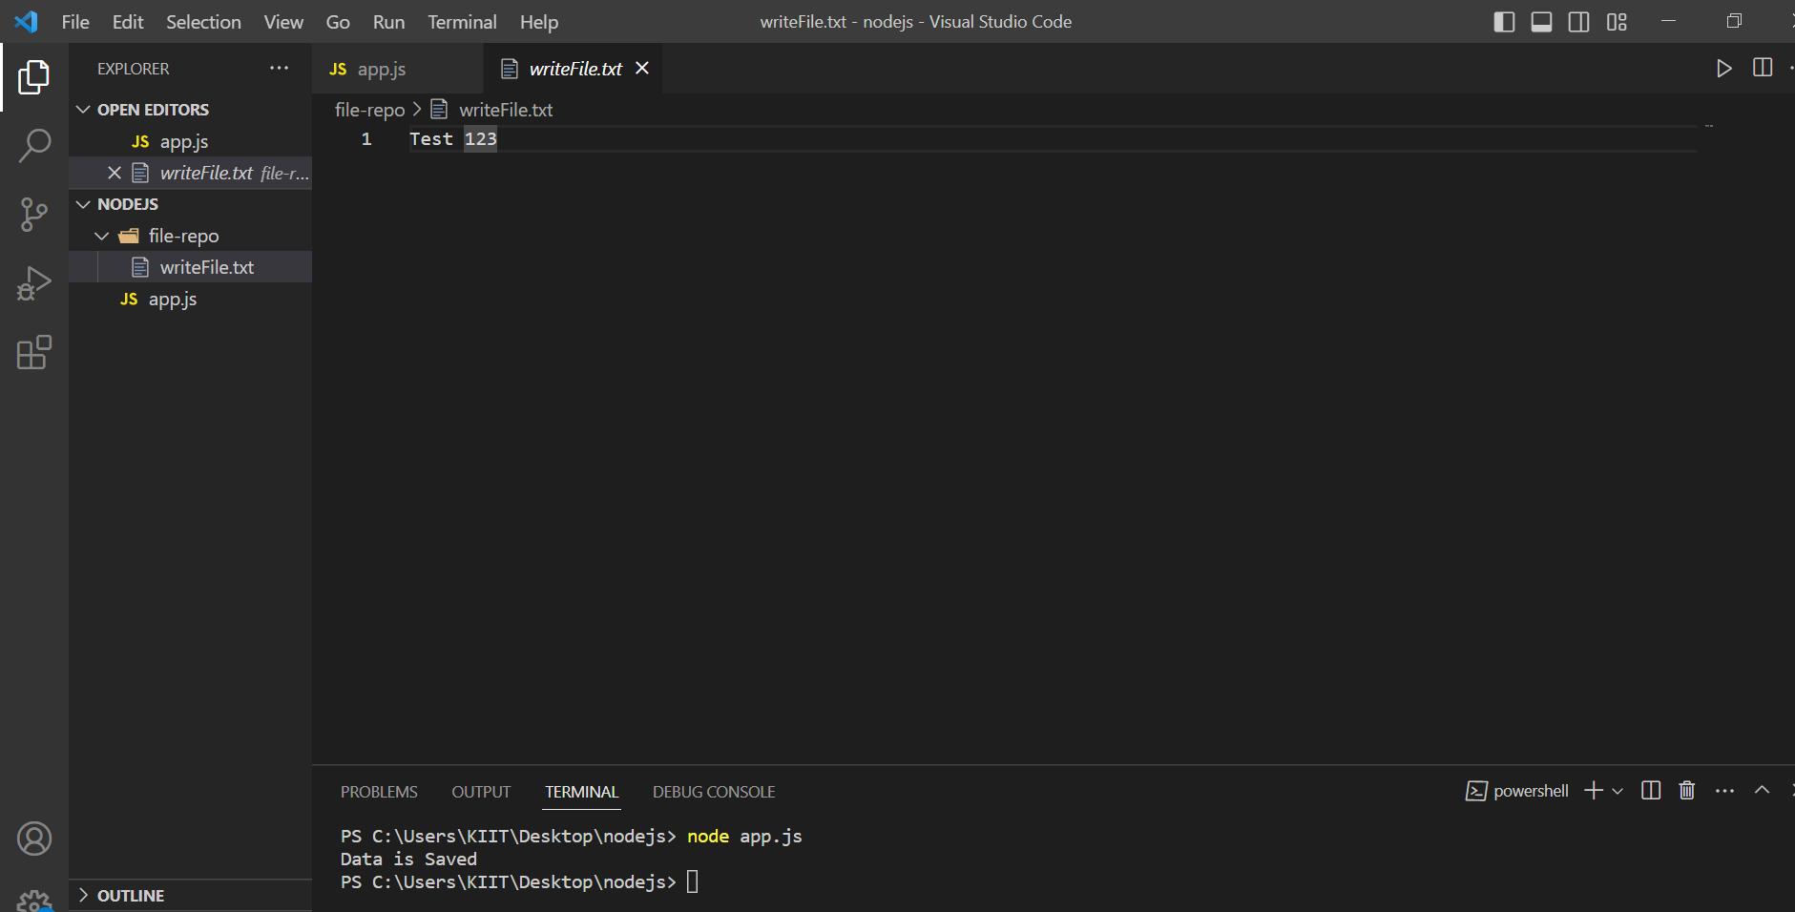Close the writeFile.txt editor tab
The width and height of the screenshot is (1795, 912).
tap(642, 68)
